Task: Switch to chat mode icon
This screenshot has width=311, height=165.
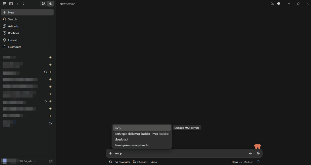Action: [44, 4]
